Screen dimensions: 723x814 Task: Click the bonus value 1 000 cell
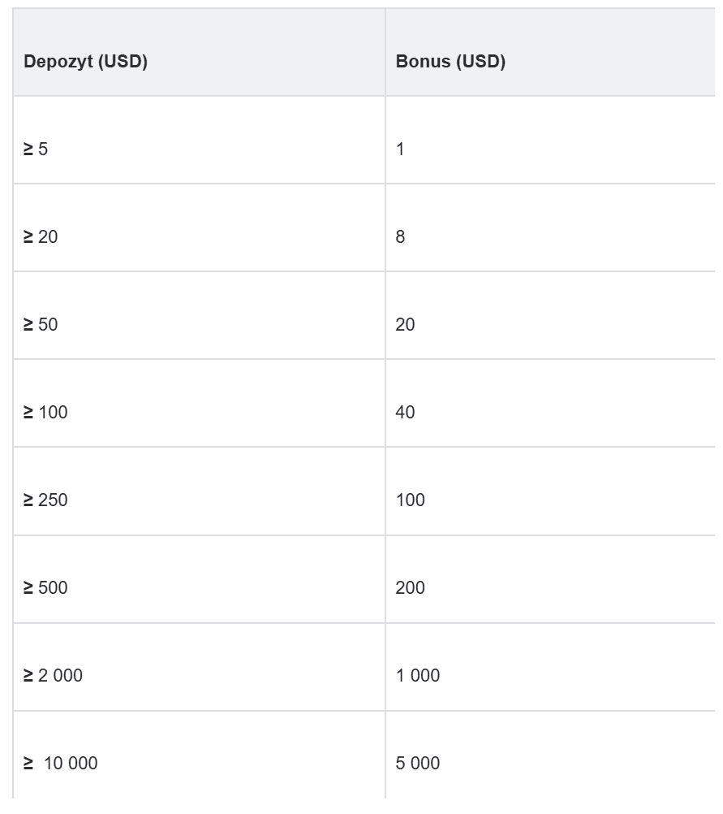point(418,676)
